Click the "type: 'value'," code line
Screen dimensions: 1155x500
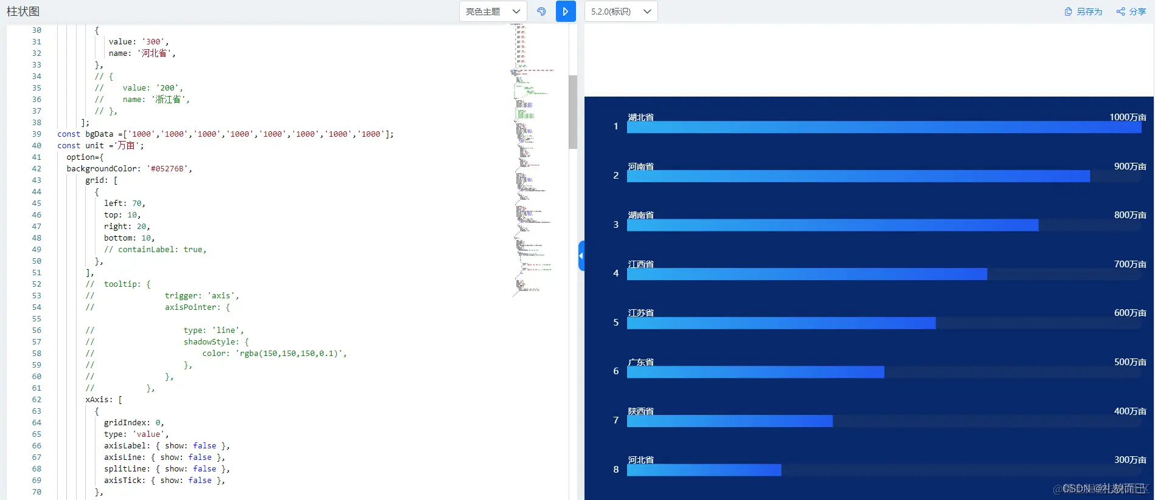tap(136, 434)
